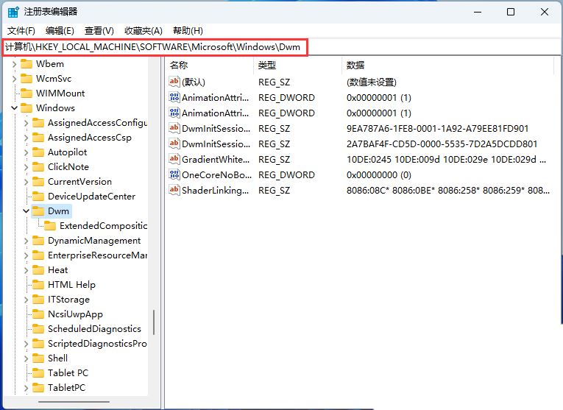
Task: Select the AnimationAttri value in the second row
Action: (215, 98)
